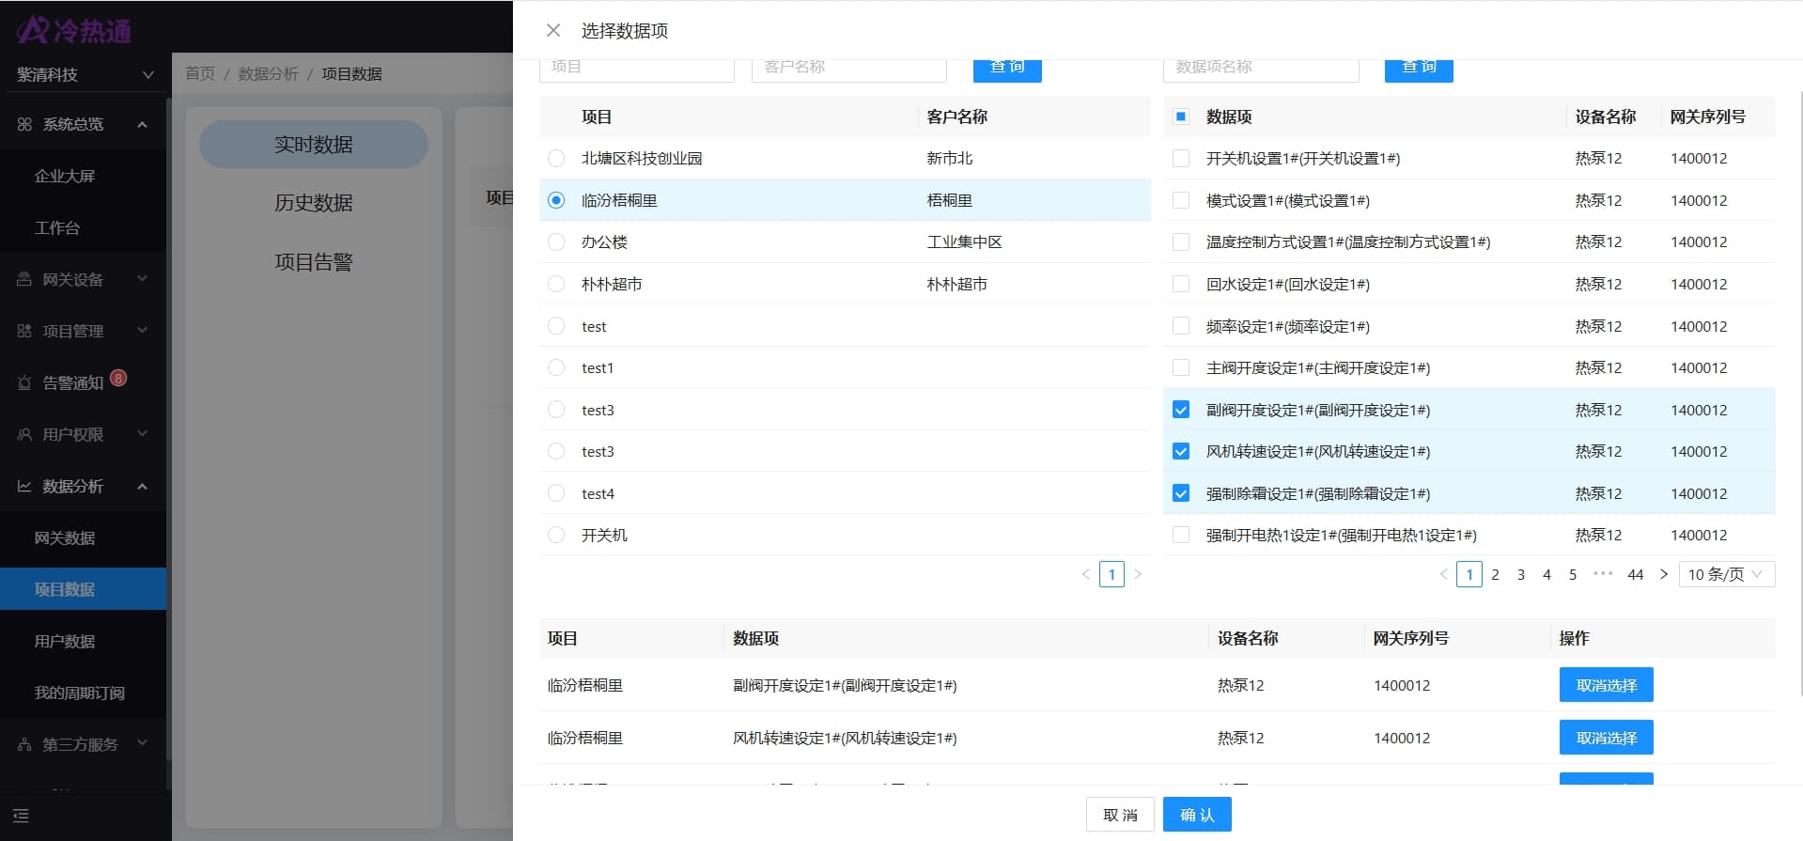Click the 系统总览 grid icon in sidebar
The height and width of the screenshot is (841, 1803).
(x=24, y=124)
